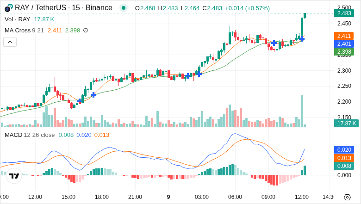Click the 2.300 price axis label
Screen dimensions: 361x204
point(344,71)
